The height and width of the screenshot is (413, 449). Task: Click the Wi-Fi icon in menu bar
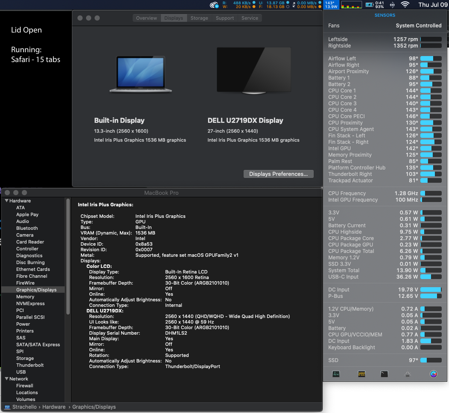(404, 5)
